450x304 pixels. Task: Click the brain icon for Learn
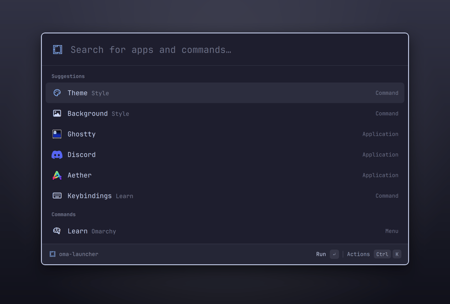point(57,231)
